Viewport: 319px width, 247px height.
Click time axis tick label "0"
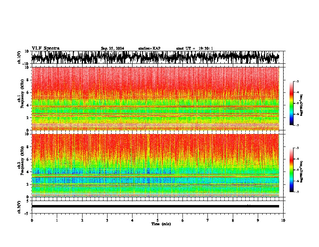pyautogui.click(x=32, y=220)
